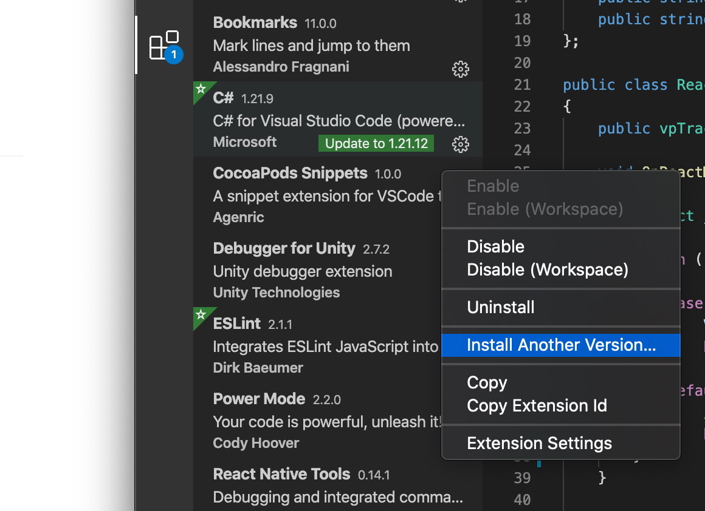Choose Install Another Version... menu item
The height and width of the screenshot is (511, 705).
(561, 345)
